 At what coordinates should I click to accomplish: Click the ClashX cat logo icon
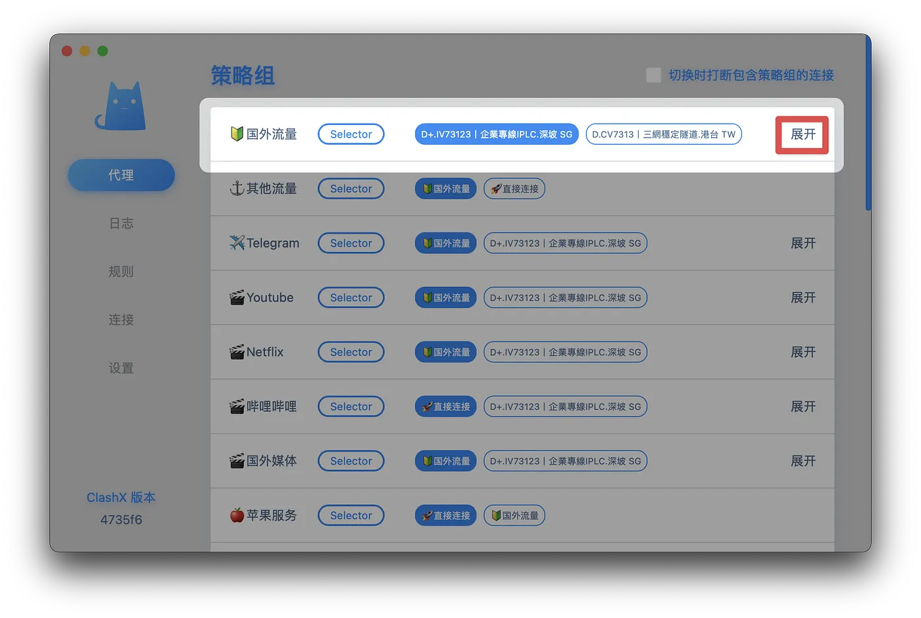121,107
